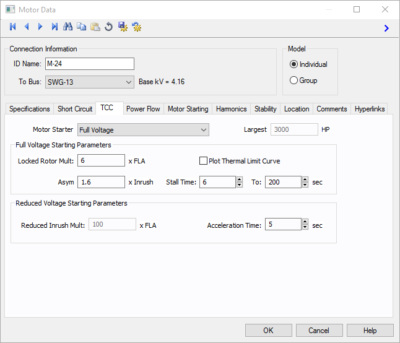The image size is (400, 343).
Task: Click the Cancel button
Action: click(x=319, y=330)
